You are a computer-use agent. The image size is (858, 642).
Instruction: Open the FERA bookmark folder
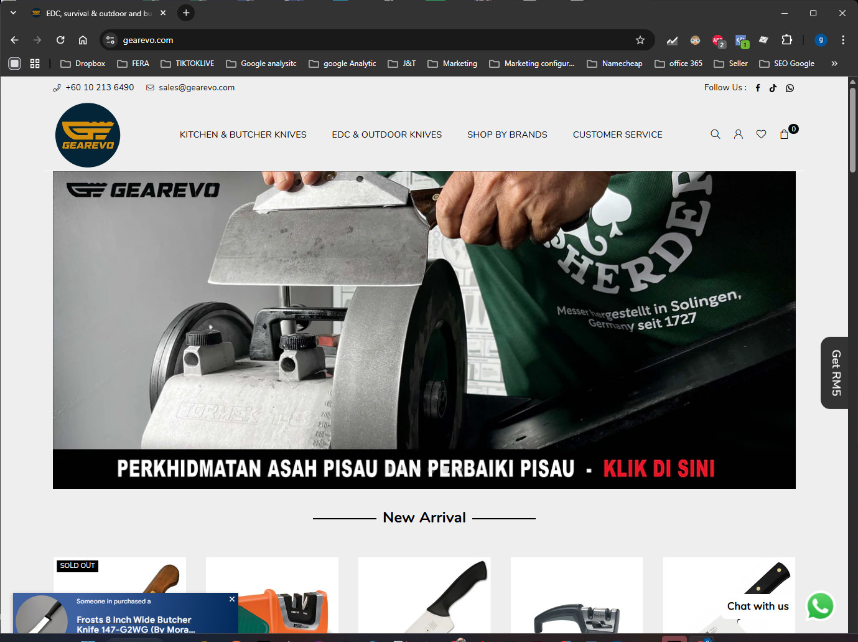[x=133, y=64]
